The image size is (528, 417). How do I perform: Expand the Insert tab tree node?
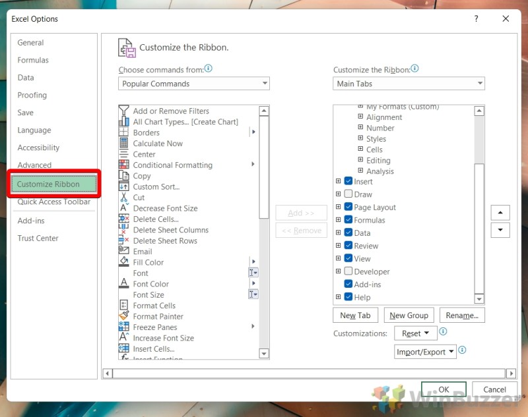[x=338, y=181]
